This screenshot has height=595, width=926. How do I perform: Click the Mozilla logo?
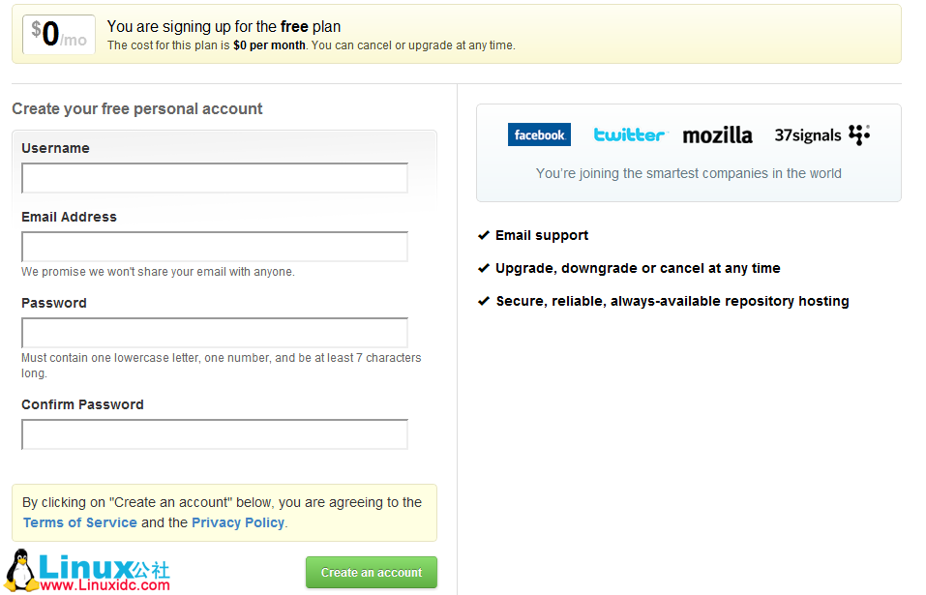pos(718,135)
